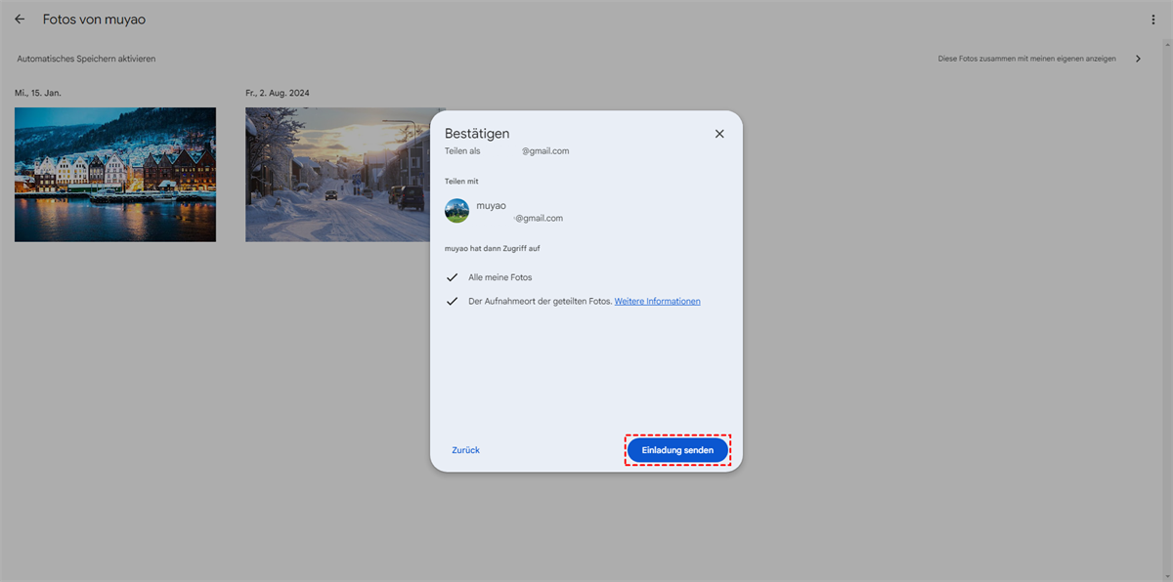Click the checkmark beside Der Aufnahmeort der geteilten Fotos
Screen dimensions: 1173x582
point(453,301)
